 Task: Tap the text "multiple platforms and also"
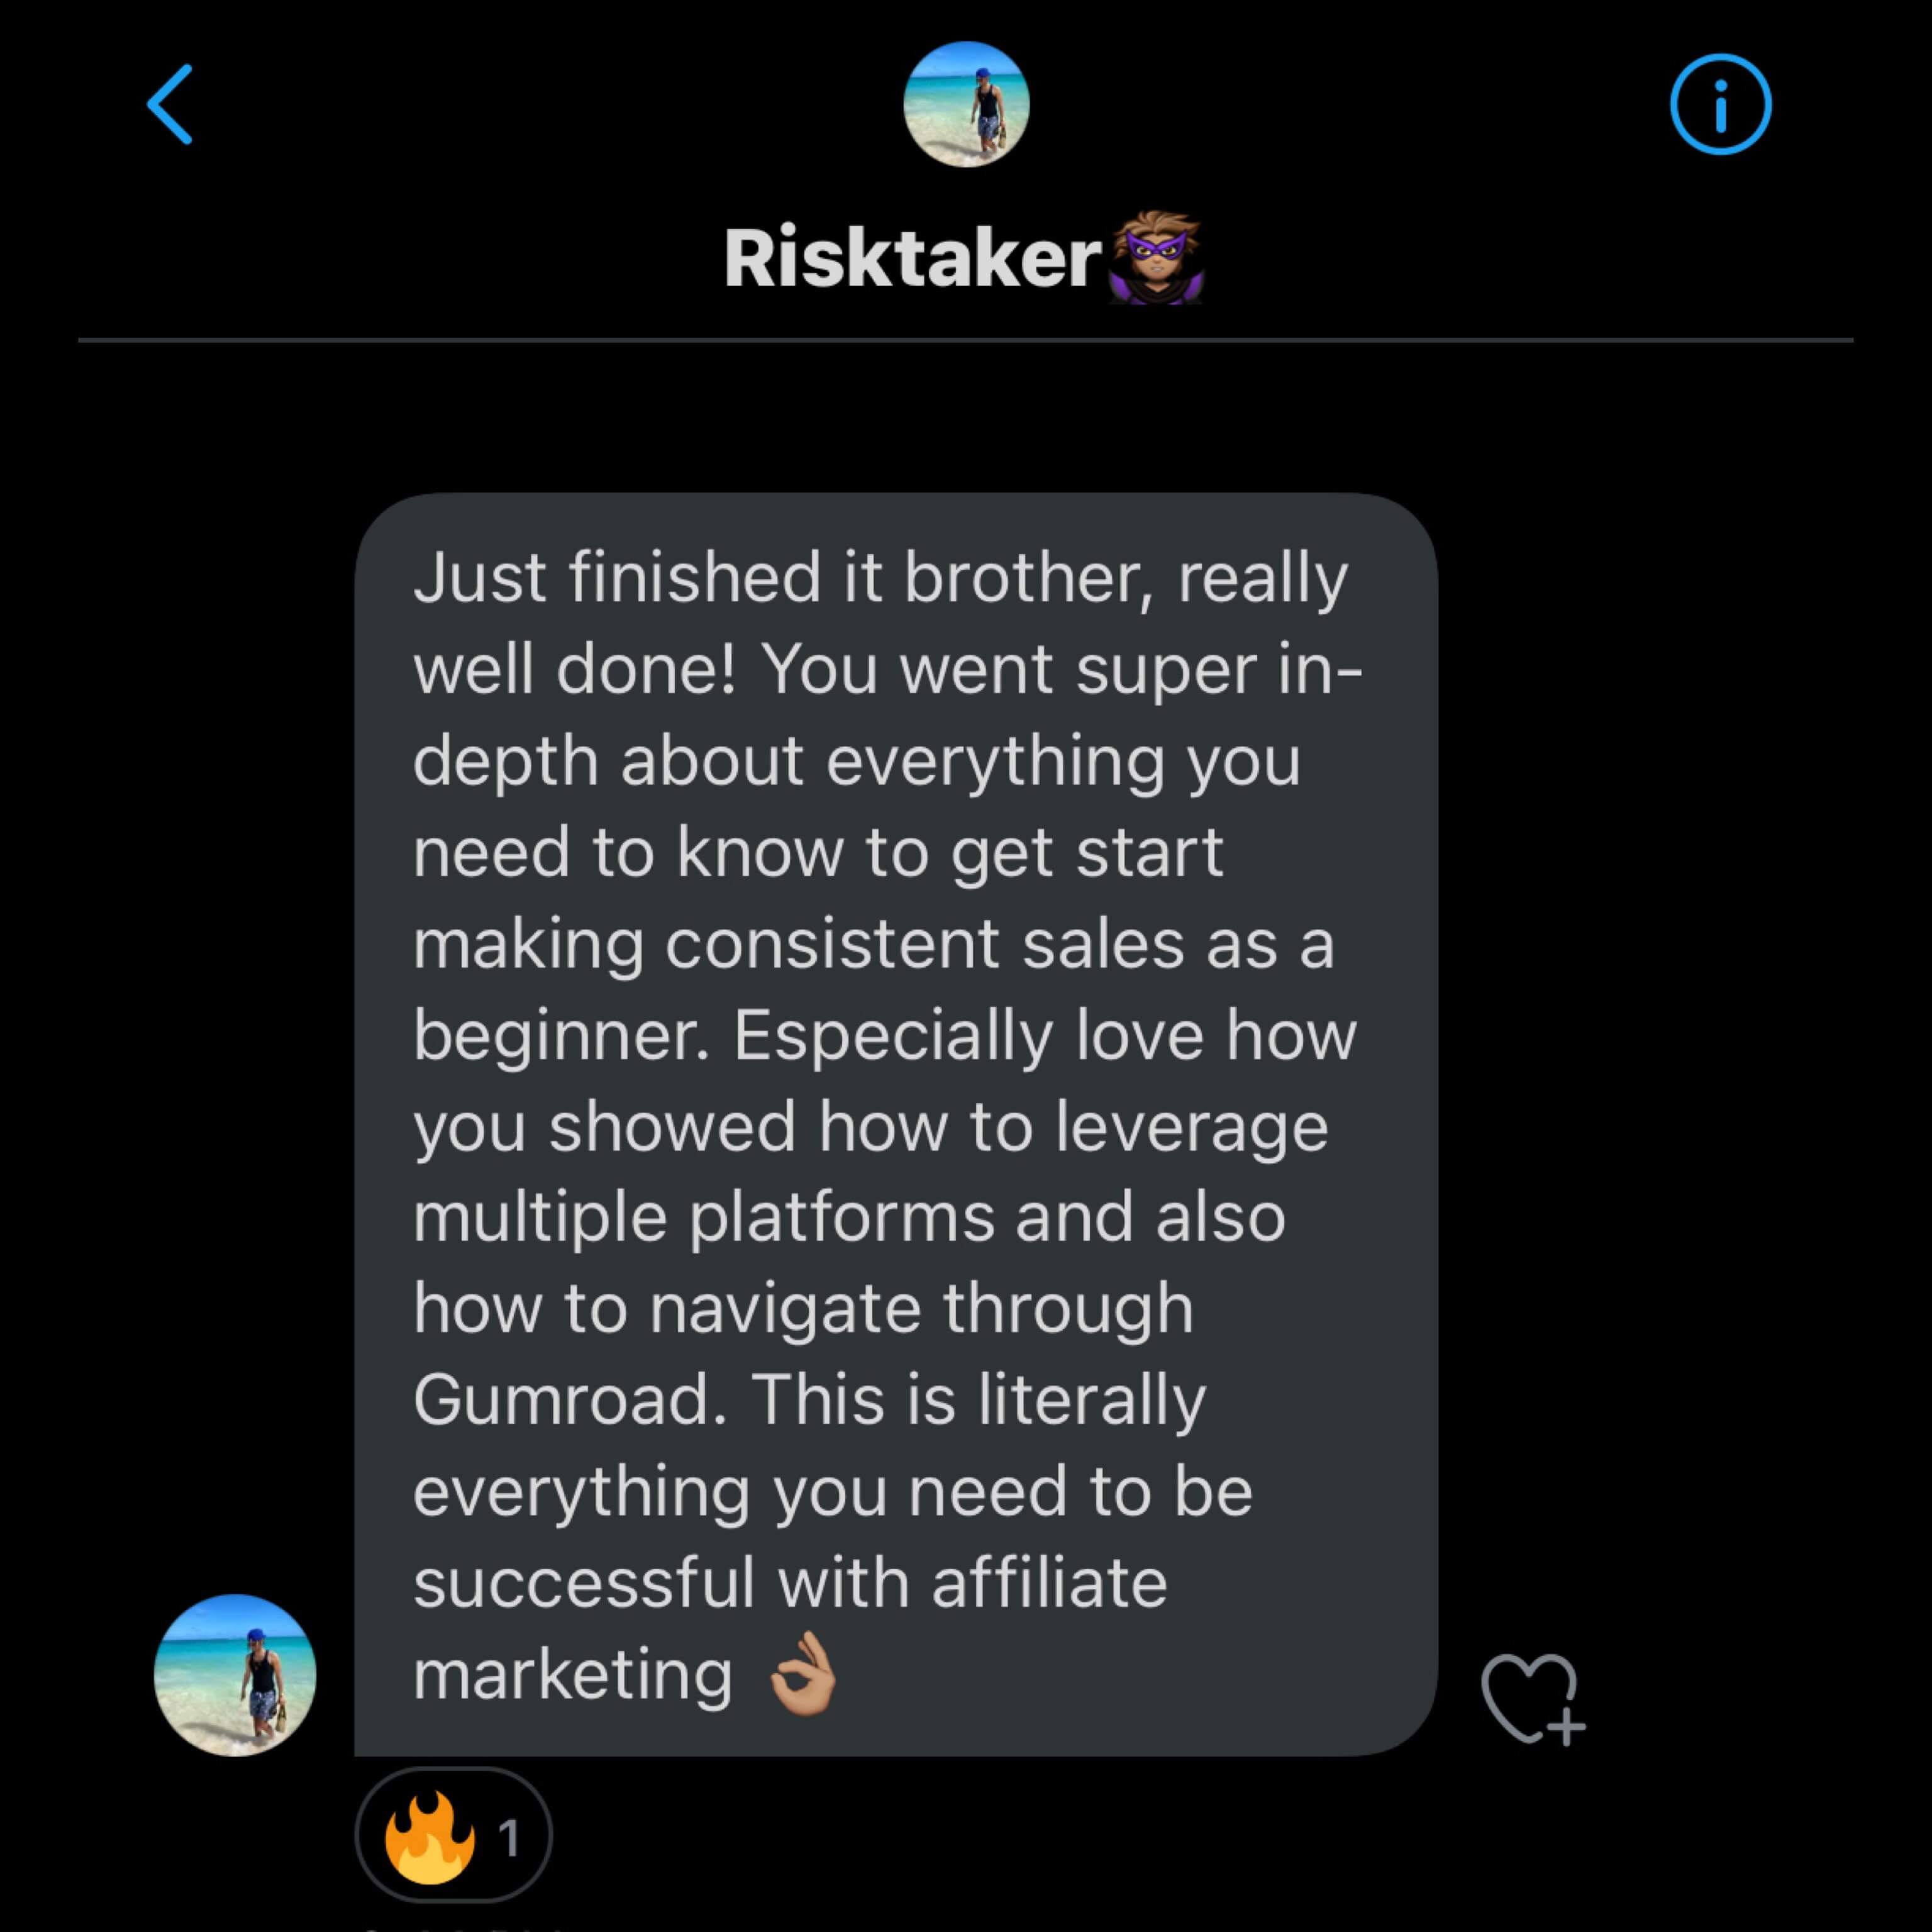point(849,1216)
